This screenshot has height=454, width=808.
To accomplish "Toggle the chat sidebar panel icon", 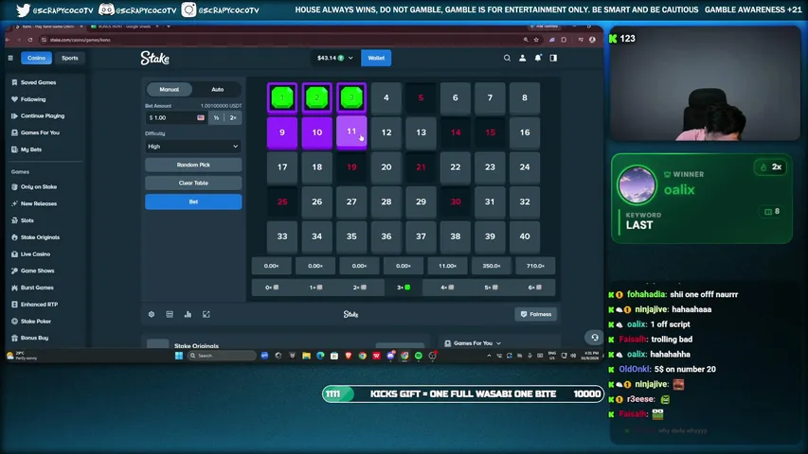I will [x=553, y=58].
